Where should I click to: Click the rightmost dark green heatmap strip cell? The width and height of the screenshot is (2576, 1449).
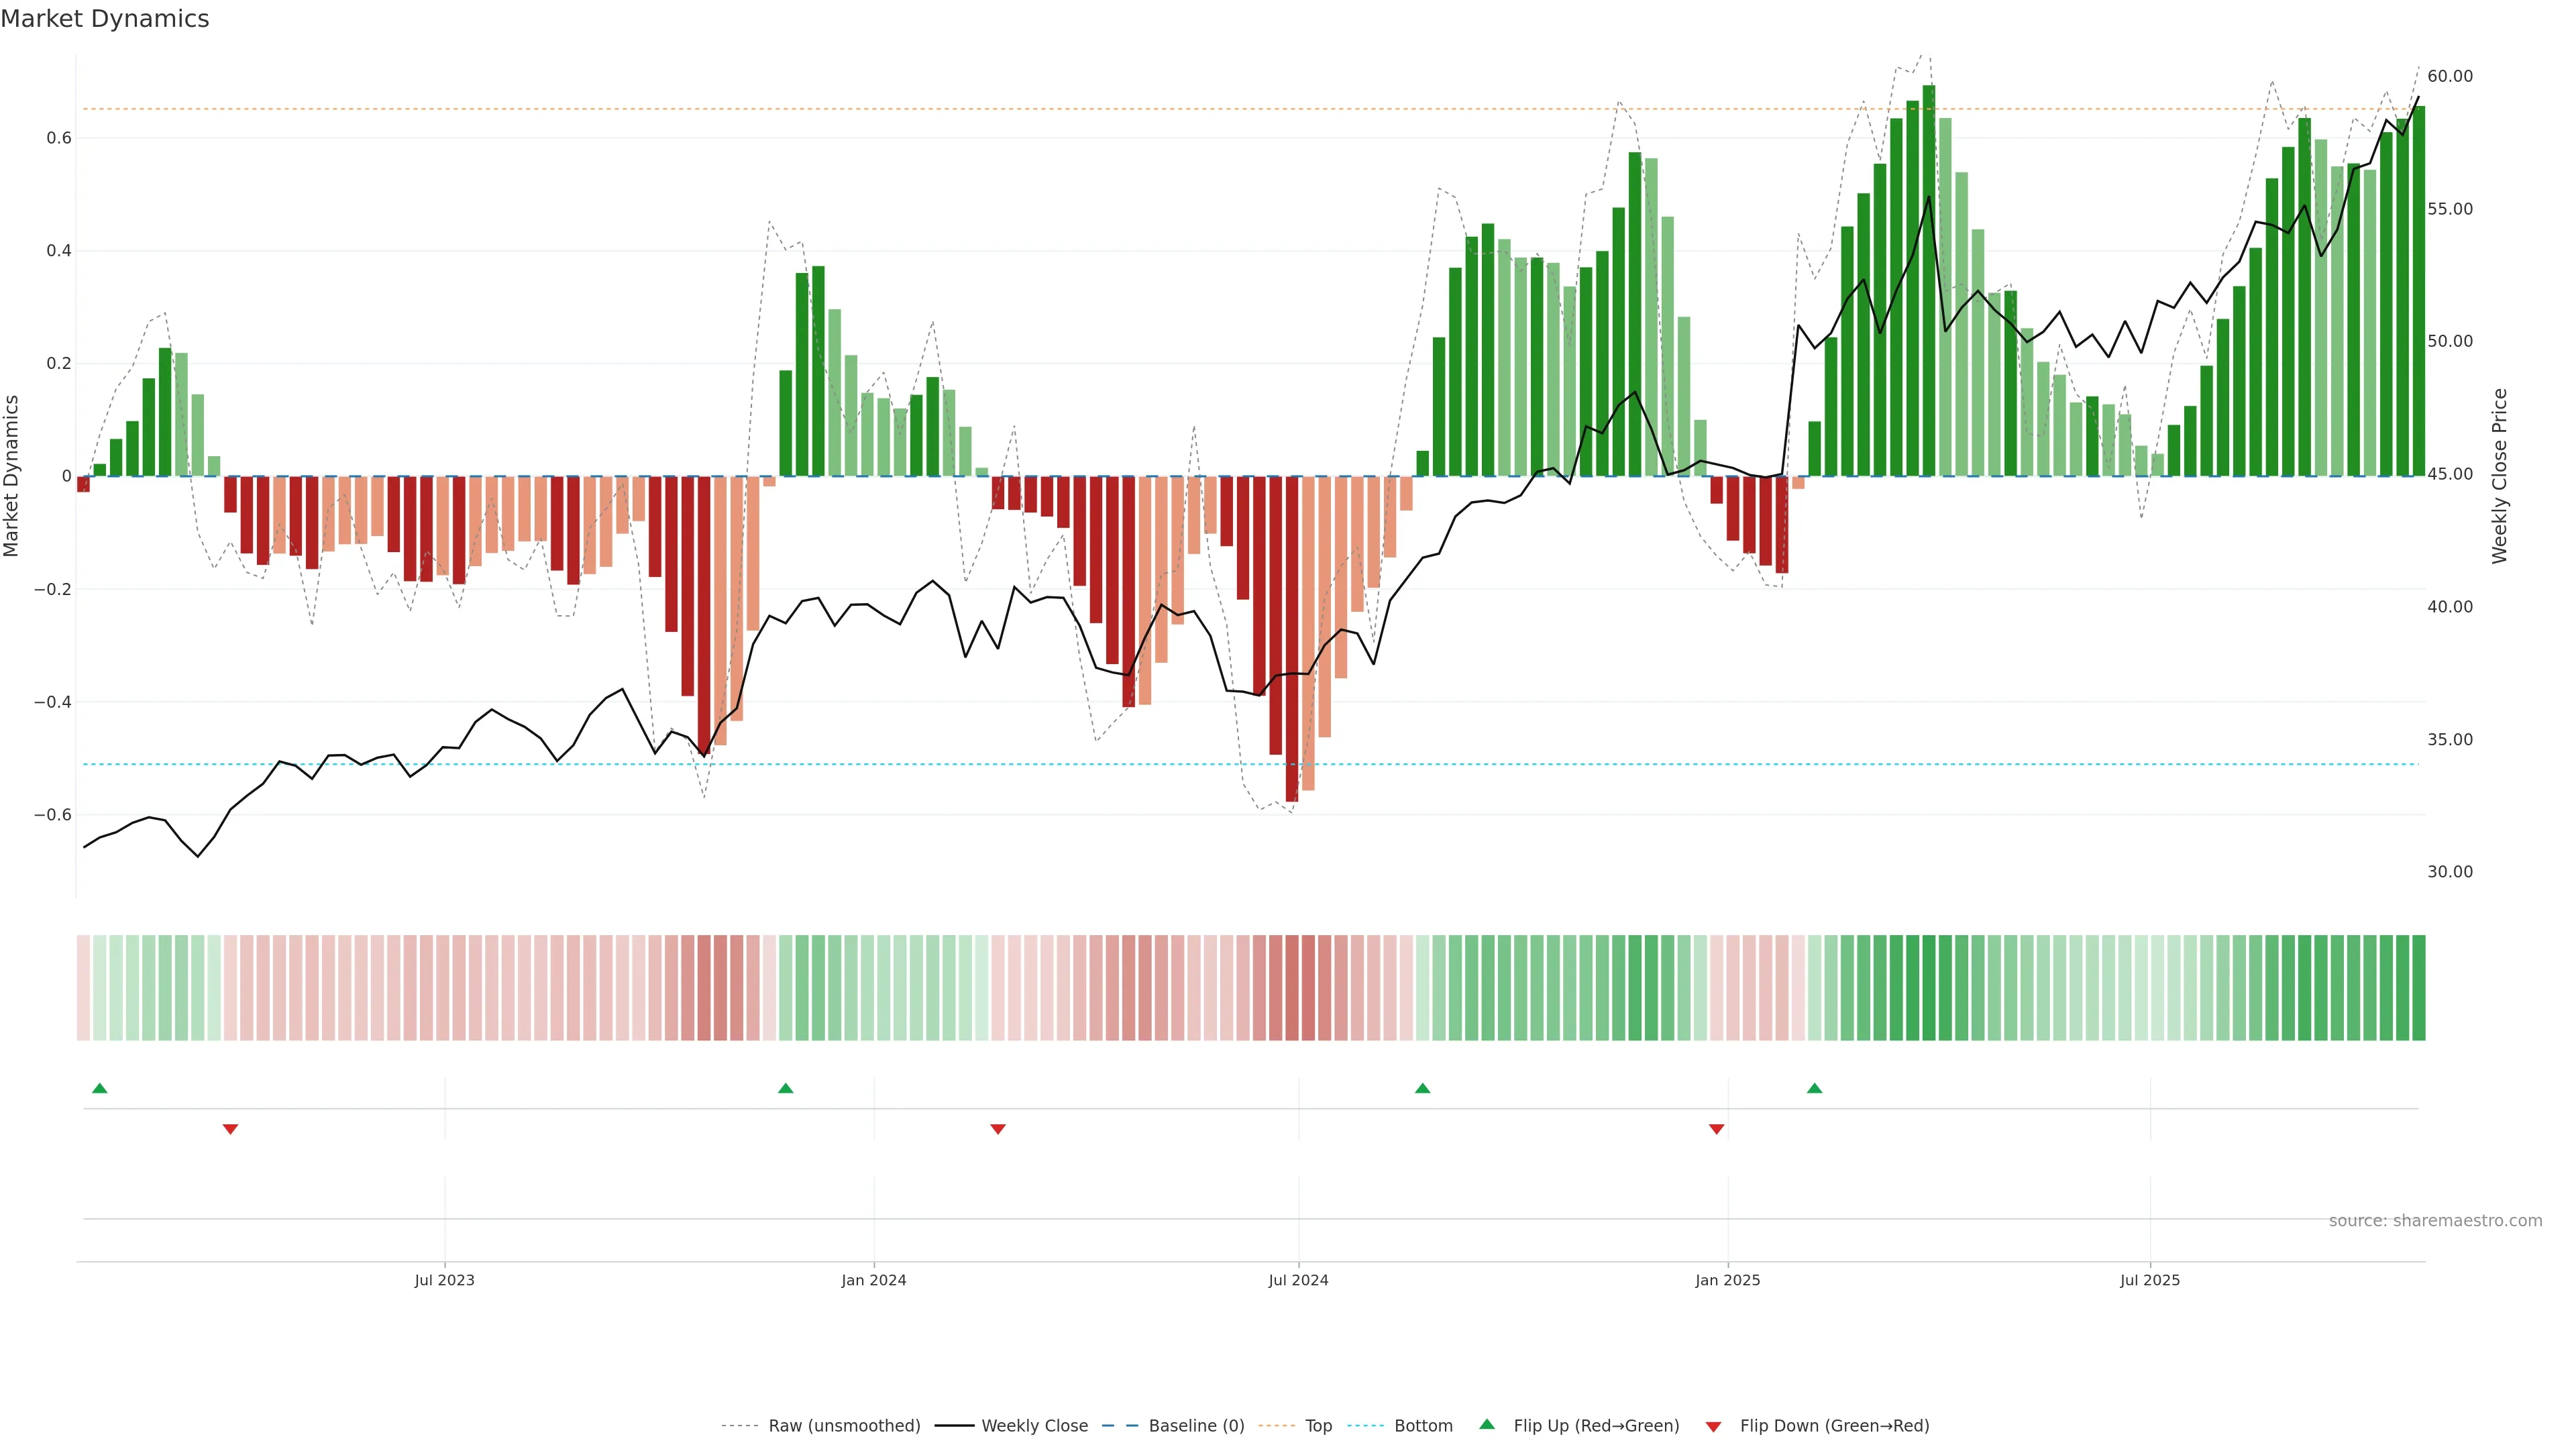pyautogui.click(x=2418, y=988)
